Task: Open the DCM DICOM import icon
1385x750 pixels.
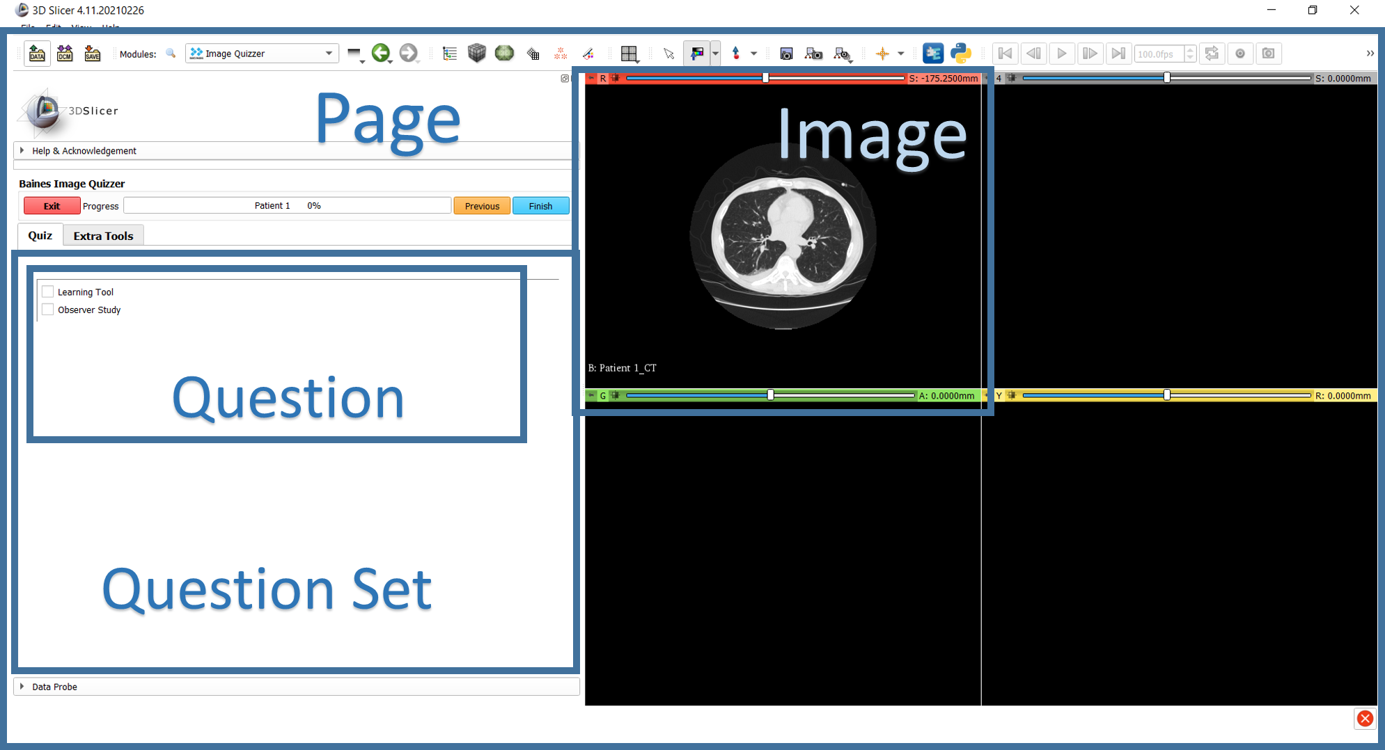Action: (65, 54)
